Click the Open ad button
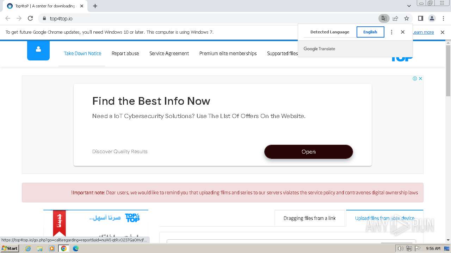Viewport: 451px width, 253px height. click(309, 152)
